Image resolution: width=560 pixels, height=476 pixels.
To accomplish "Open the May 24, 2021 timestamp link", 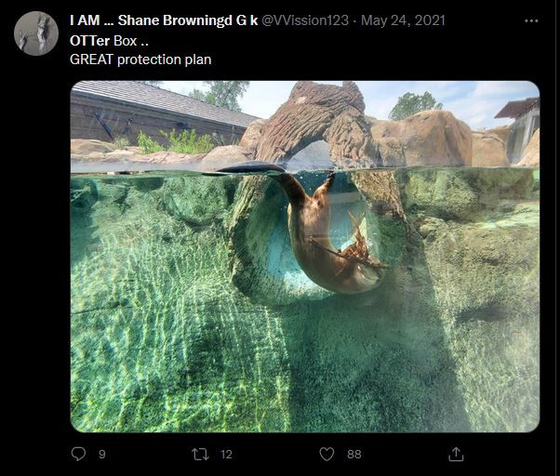I will (x=403, y=20).
